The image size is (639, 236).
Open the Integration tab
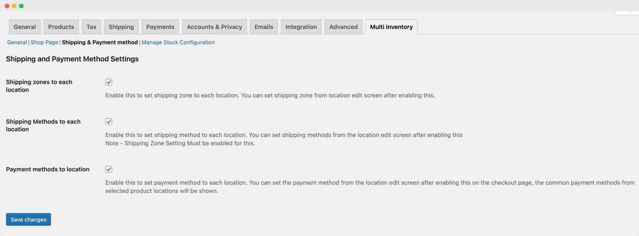point(301,27)
